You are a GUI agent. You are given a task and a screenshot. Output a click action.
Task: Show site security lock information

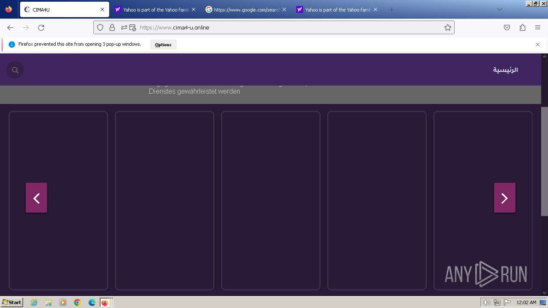pos(112,27)
